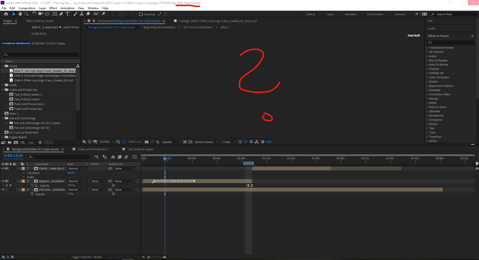
Task: Switch to the Text_Publicly known tab
Action: click(140, 149)
